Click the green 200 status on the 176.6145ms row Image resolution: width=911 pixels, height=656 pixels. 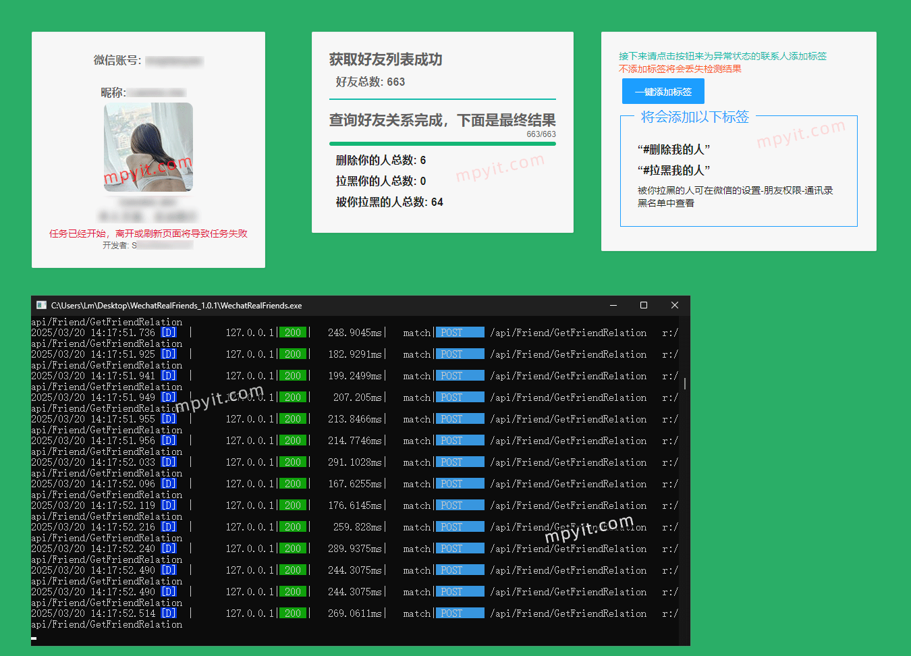pyautogui.click(x=293, y=505)
